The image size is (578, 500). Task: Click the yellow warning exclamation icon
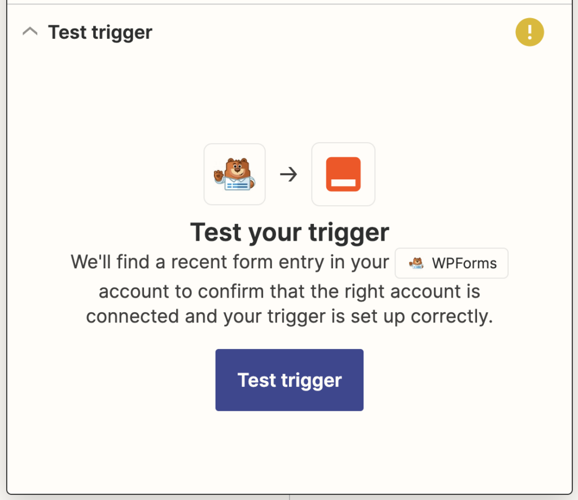tap(529, 32)
